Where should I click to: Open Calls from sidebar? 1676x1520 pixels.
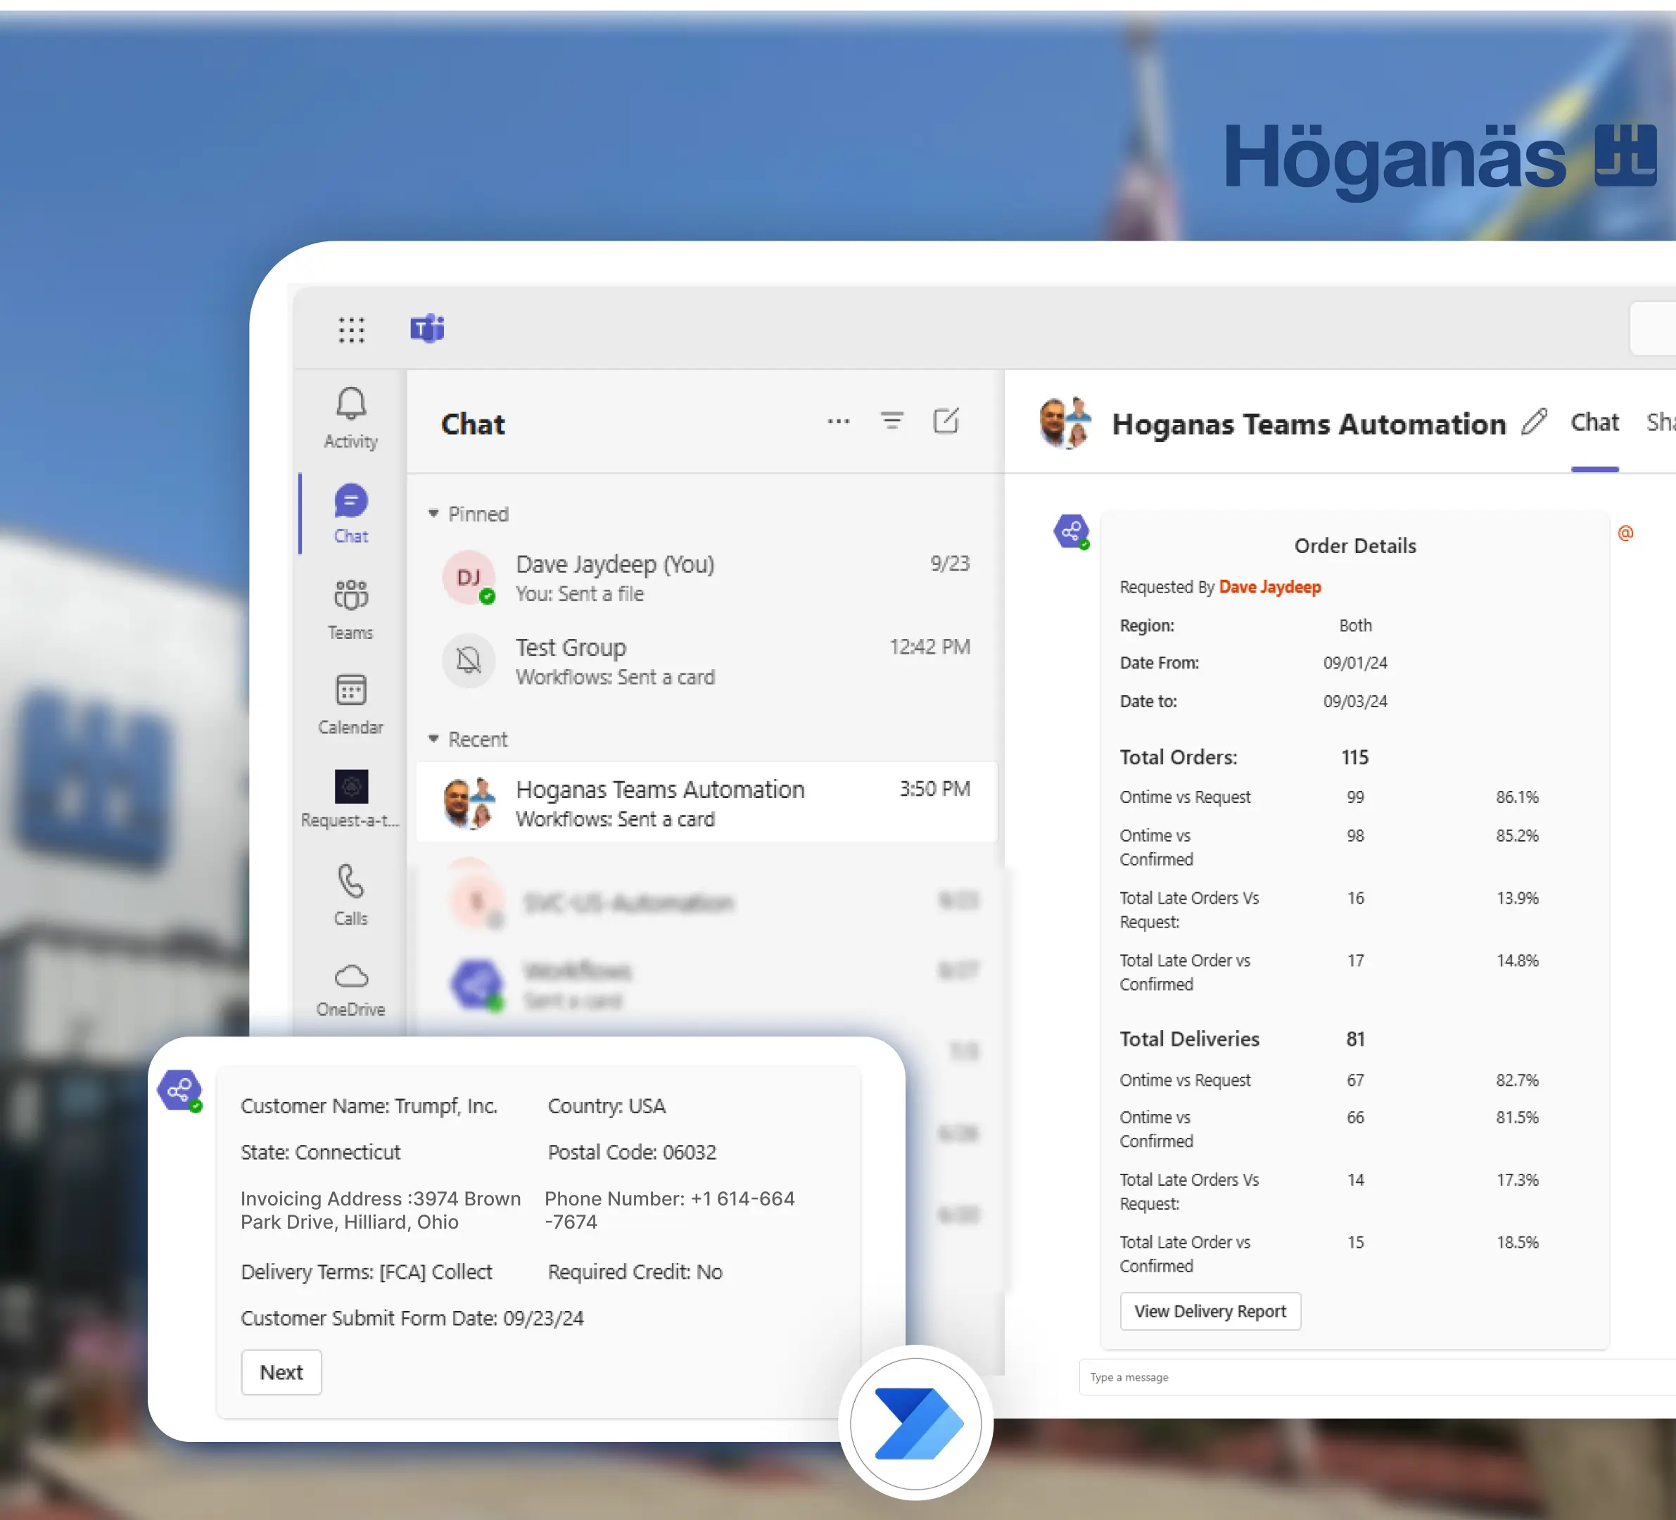351,894
